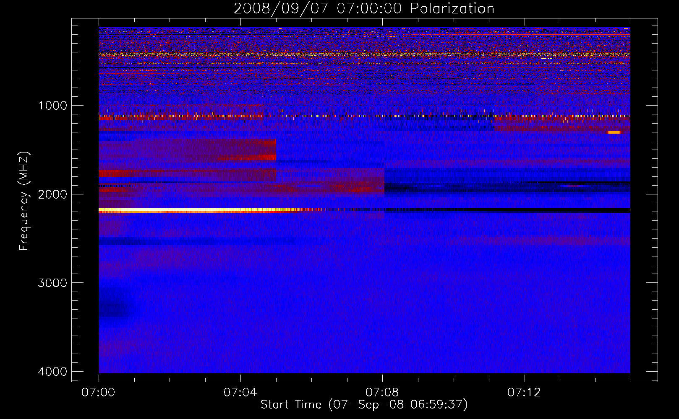The width and height of the screenshot is (679, 419).
Task: Click the '07:08' time tick label
Action: click(x=382, y=393)
